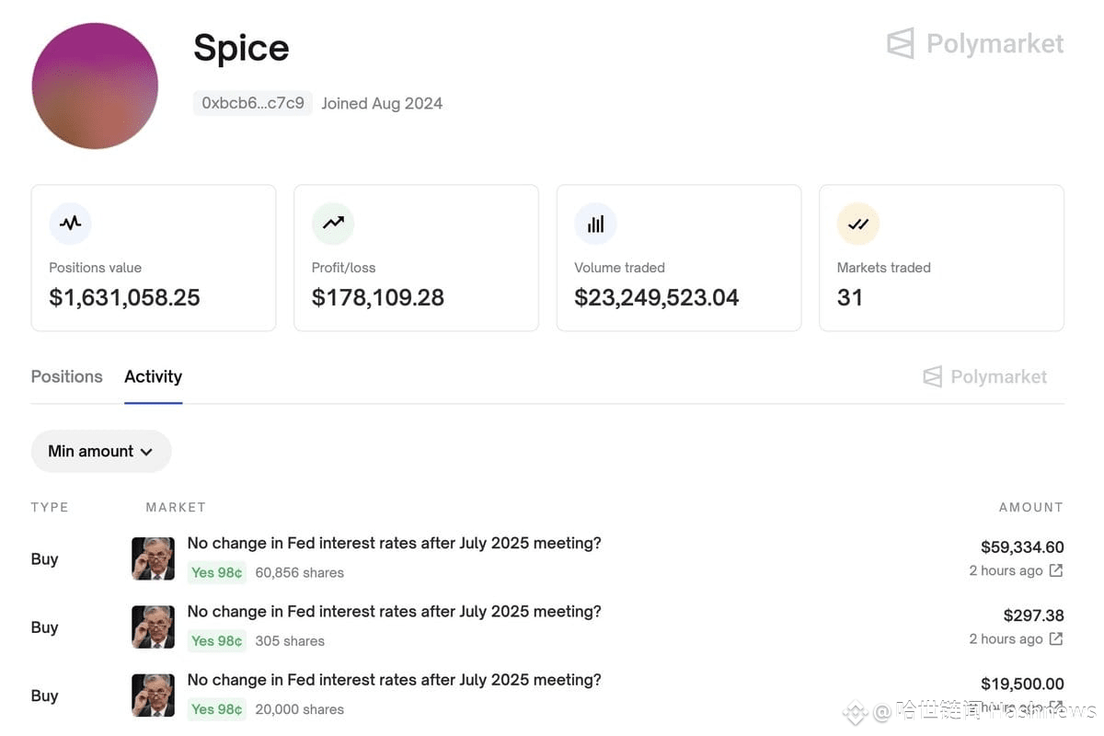Copy wallet address 0xbcb6...c7c9

point(253,103)
